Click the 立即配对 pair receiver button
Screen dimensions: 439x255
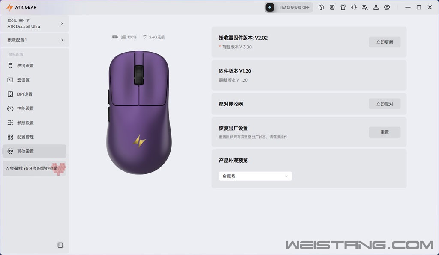(385, 104)
